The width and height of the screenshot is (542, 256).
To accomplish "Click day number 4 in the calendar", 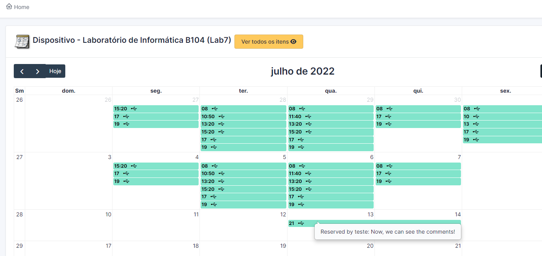I will (197, 157).
